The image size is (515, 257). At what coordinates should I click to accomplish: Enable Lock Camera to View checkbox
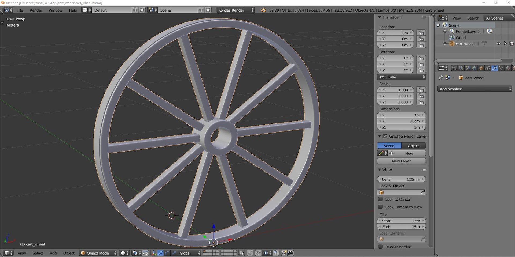[380, 207]
